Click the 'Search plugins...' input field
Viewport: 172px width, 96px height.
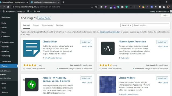tap(151, 25)
